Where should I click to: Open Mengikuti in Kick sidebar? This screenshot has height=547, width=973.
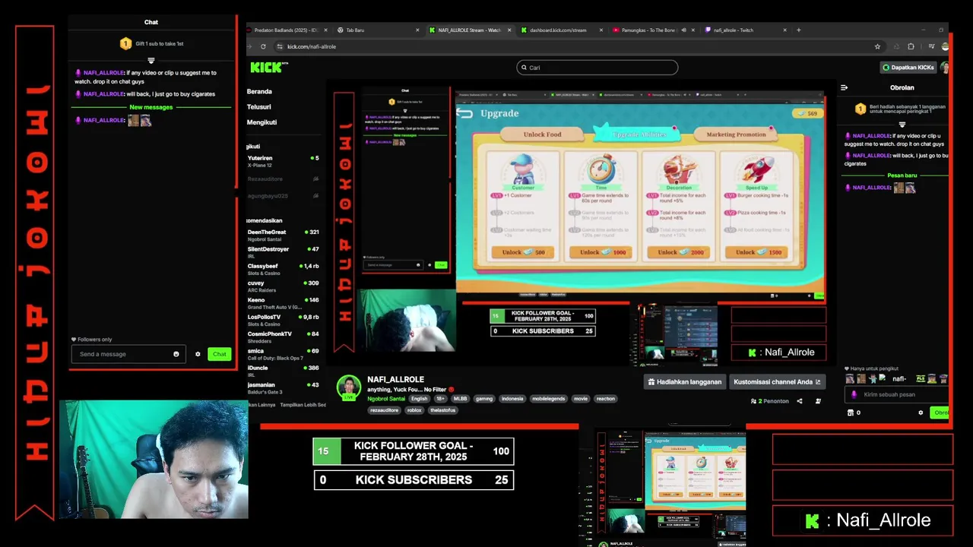click(x=262, y=122)
